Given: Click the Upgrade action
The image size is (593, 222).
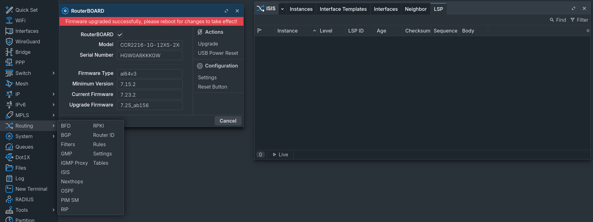Looking at the screenshot, I should click(x=208, y=44).
